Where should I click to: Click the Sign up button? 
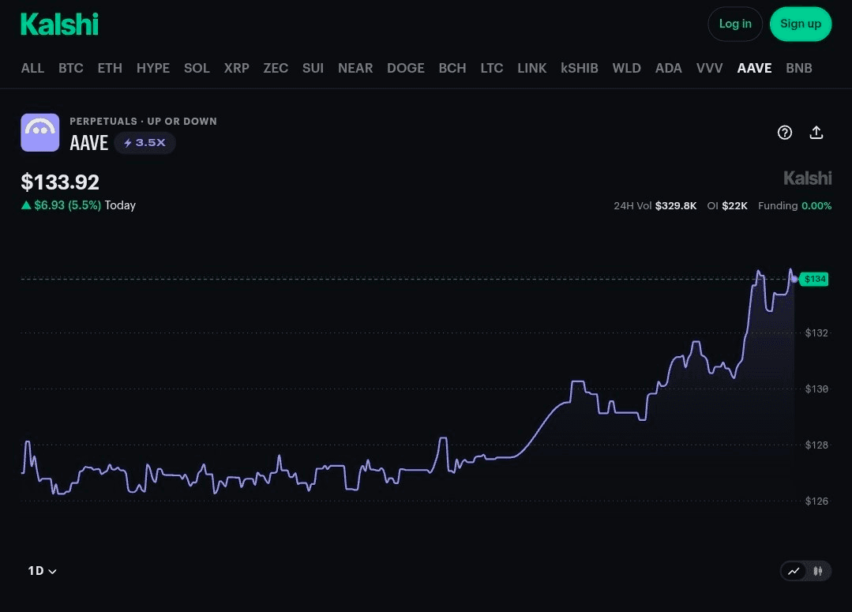[x=801, y=24]
